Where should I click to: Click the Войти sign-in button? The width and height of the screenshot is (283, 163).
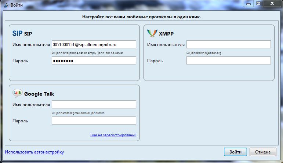click(235, 152)
